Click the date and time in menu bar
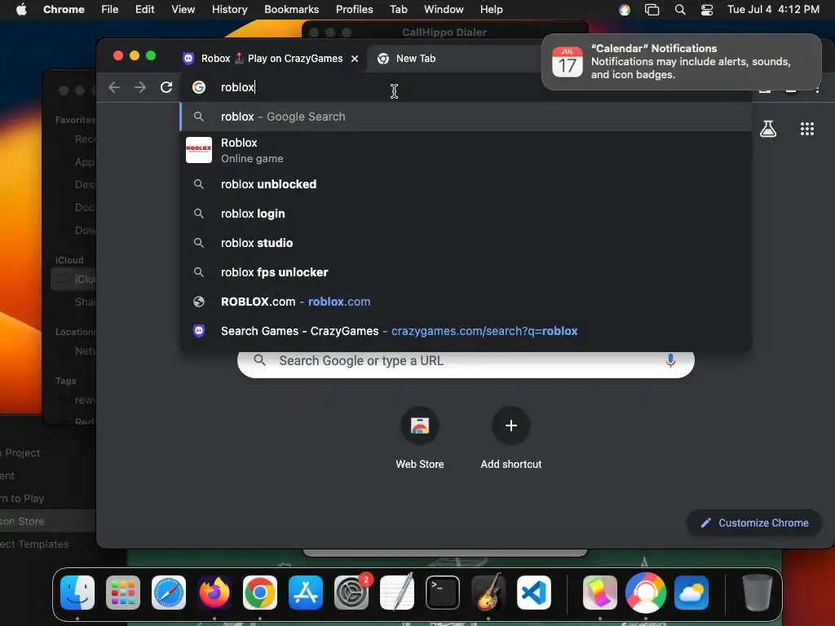The image size is (835, 626). 773,10
